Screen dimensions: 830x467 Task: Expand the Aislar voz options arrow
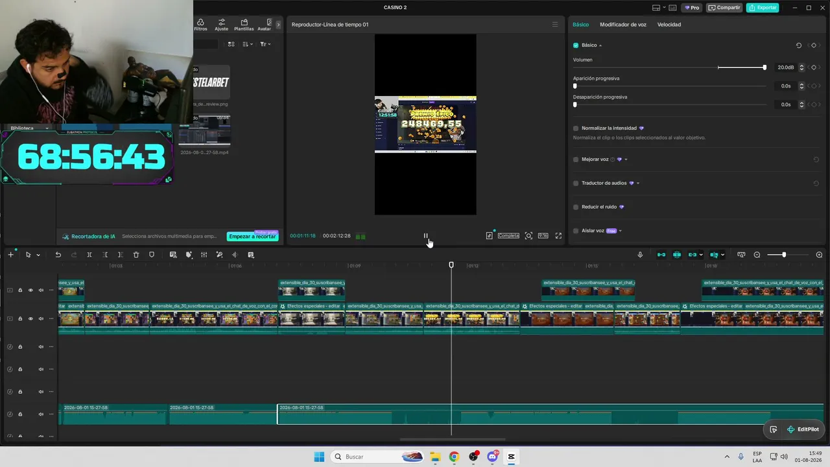(621, 231)
